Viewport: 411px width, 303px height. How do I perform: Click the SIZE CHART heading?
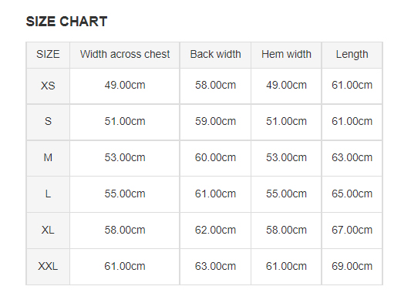coord(66,22)
